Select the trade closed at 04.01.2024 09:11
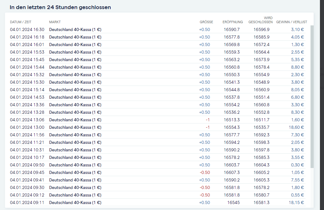Viewport: 324px width, 210px height. (157, 202)
